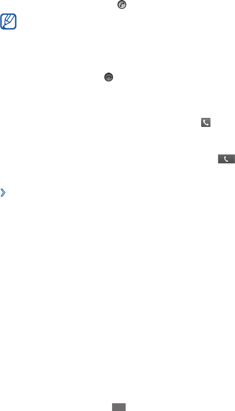
Task: Open the blue notepad memo icon
Action: pos(9,21)
